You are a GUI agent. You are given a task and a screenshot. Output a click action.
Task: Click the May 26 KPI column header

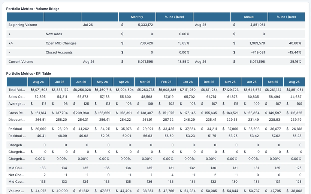click(x=102, y=82)
